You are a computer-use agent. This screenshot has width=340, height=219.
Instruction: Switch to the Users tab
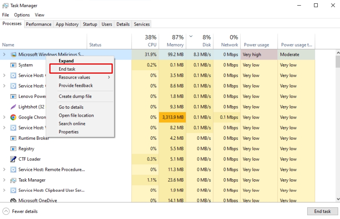click(x=107, y=24)
